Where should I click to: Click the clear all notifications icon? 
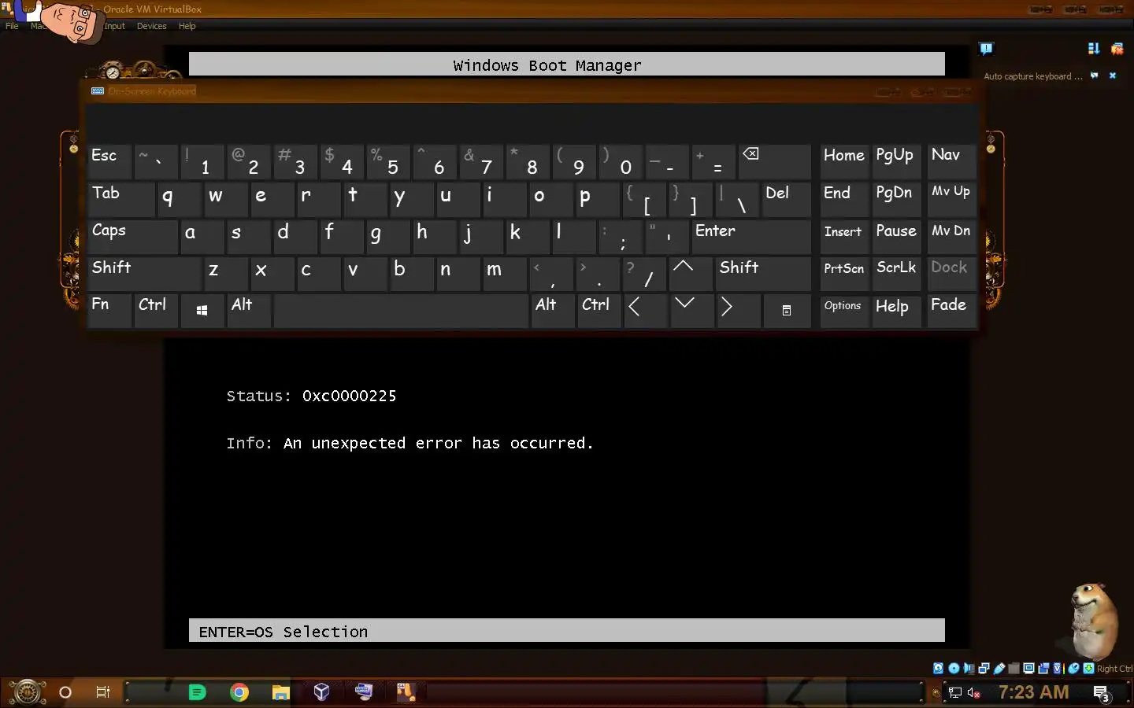(x=1117, y=49)
